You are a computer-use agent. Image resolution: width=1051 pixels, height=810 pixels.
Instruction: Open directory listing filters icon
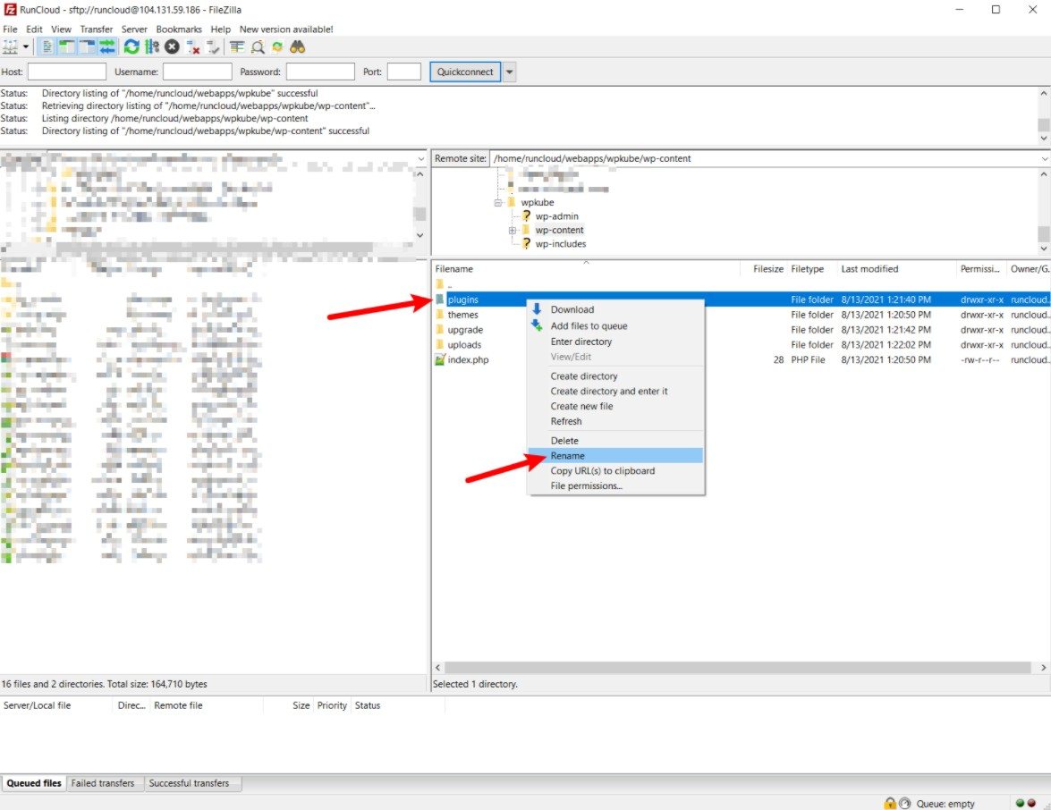pos(237,46)
